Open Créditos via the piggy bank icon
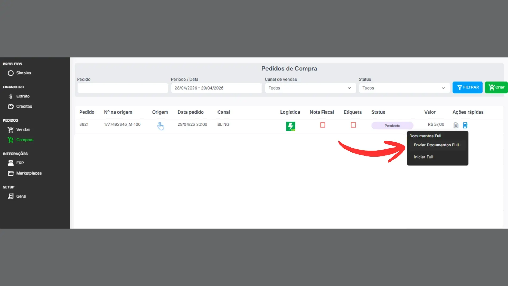Image resolution: width=508 pixels, height=286 pixels. coord(11,106)
